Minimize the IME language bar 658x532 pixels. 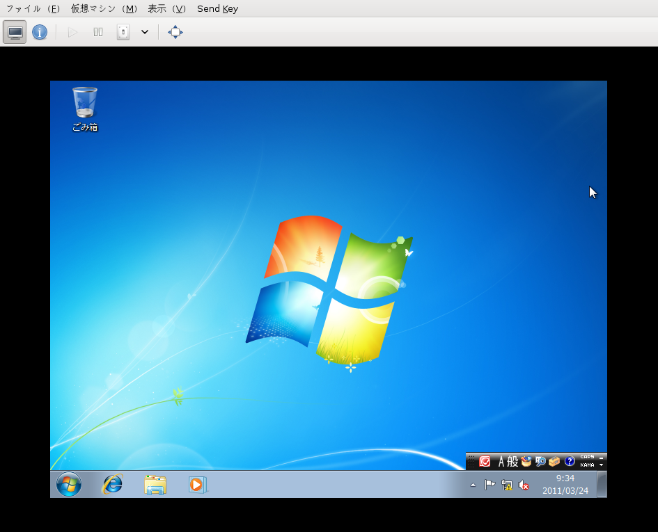pos(602,458)
